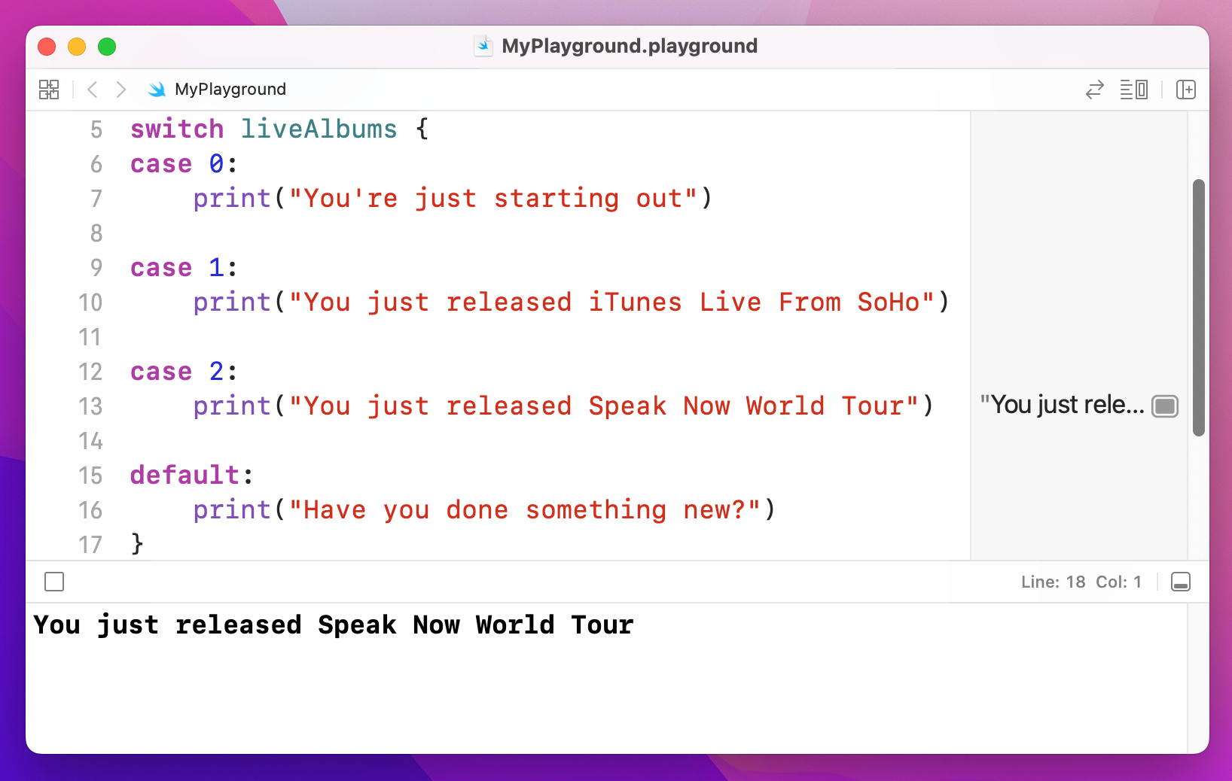The height and width of the screenshot is (781, 1232).
Task: Click line number 10 in the gutter
Action: tap(90, 302)
